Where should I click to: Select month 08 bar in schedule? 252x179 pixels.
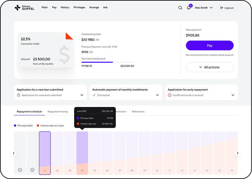[132, 153]
